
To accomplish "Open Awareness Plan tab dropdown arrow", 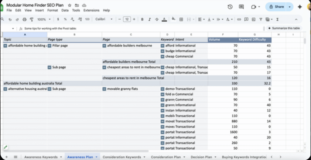I will 97,157.
